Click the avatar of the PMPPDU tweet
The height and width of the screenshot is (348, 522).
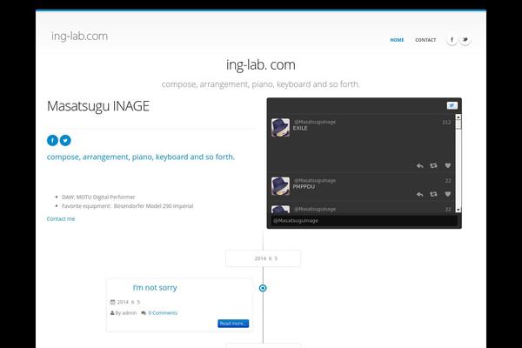tap(280, 186)
